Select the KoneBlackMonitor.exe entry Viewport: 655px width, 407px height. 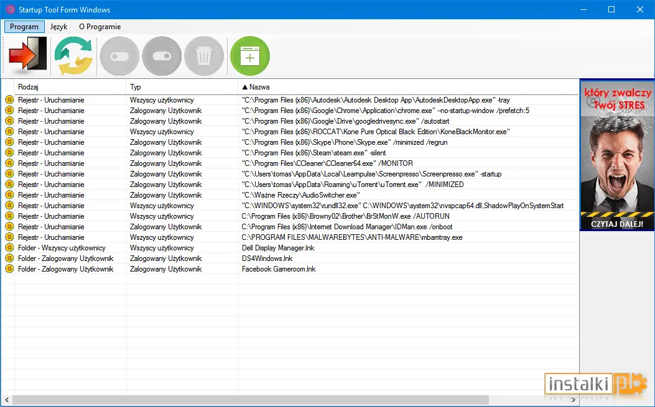tap(376, 132)
